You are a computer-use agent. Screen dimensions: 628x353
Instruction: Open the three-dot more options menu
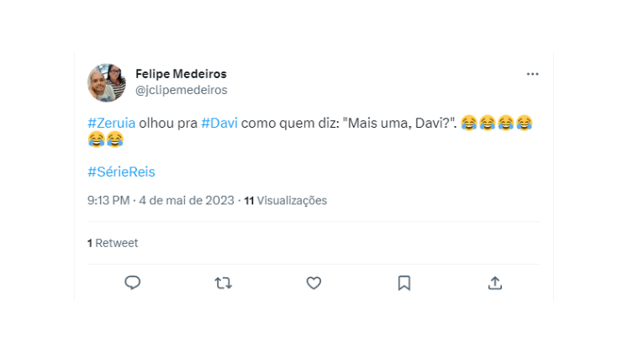pos(532,74)
